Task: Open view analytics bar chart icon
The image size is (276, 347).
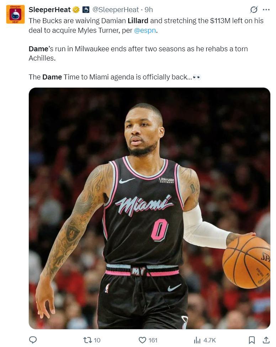Action: point(197,340)
